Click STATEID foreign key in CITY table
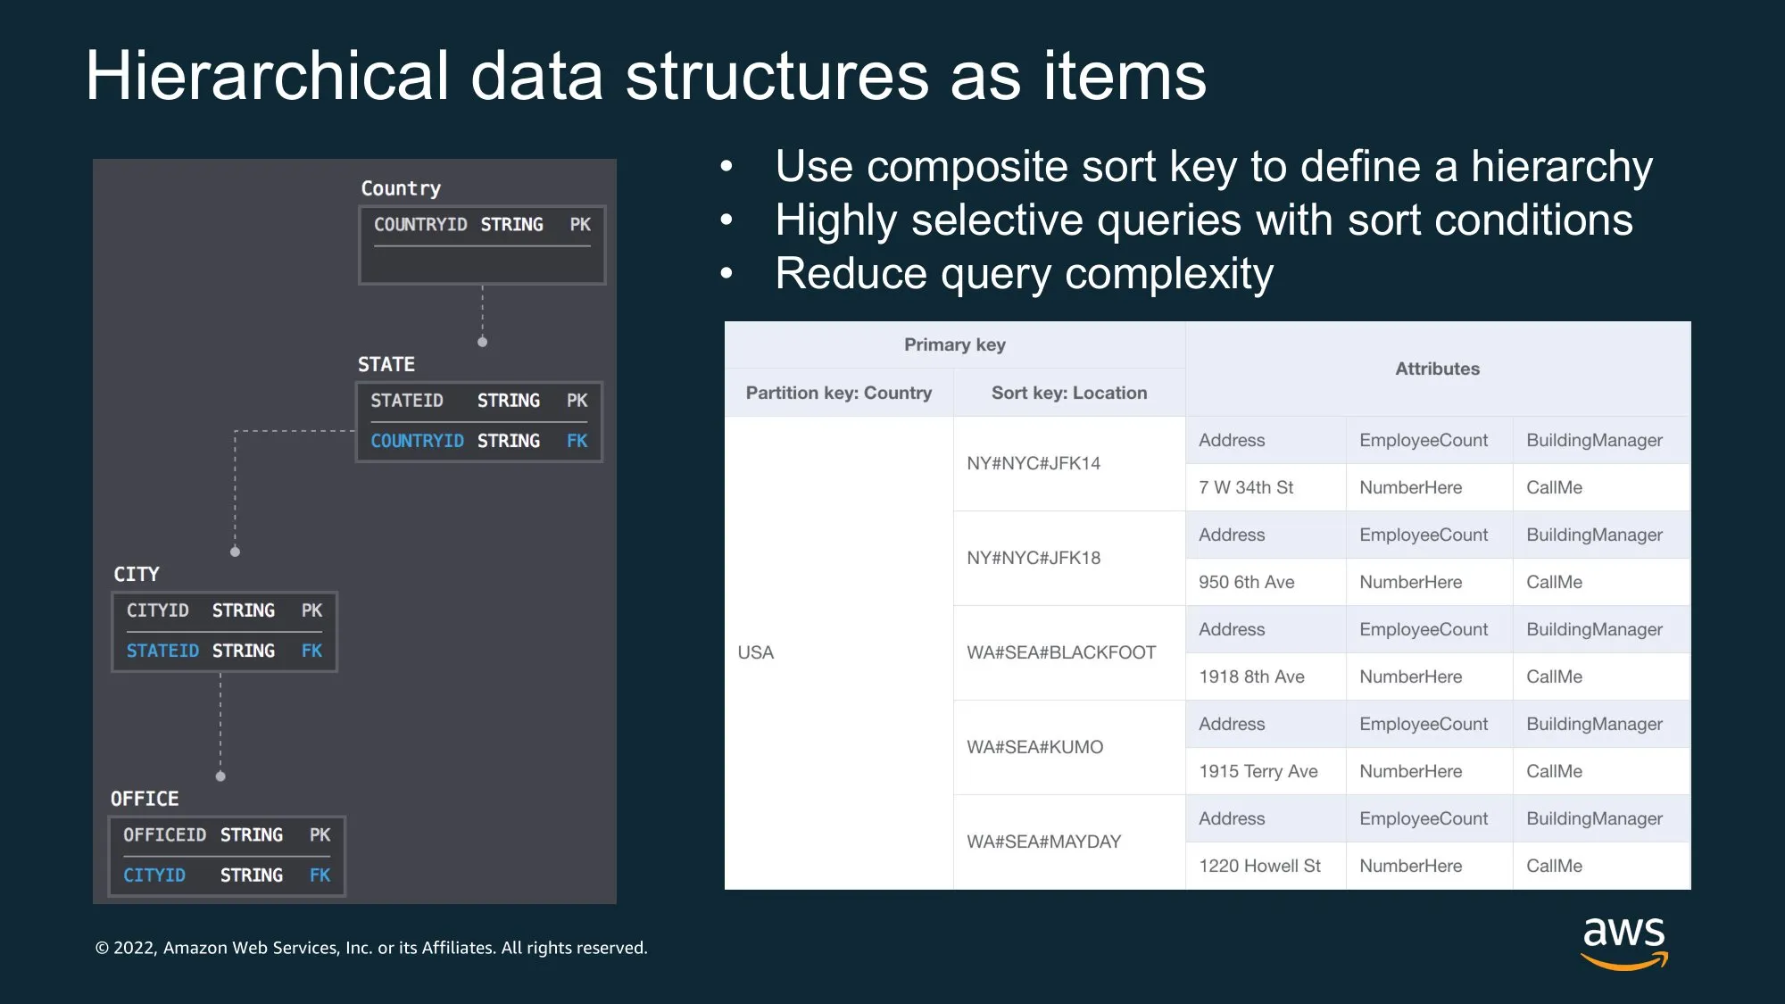Viewport: 1785px width, 1004px height. tap(162, 651)
